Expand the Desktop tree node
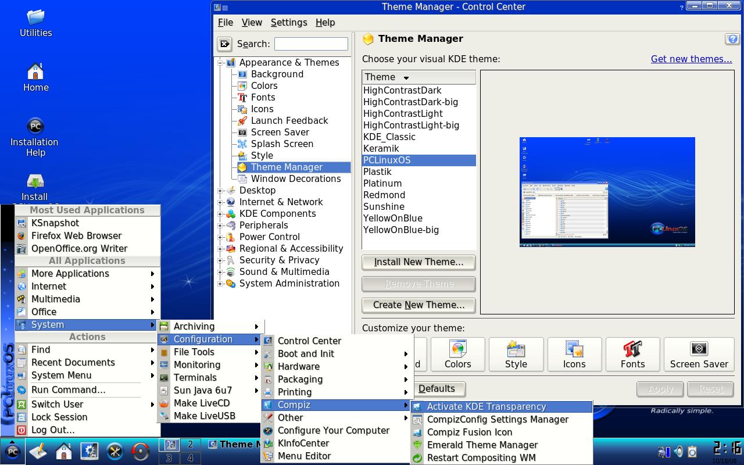 coord(220,191)
